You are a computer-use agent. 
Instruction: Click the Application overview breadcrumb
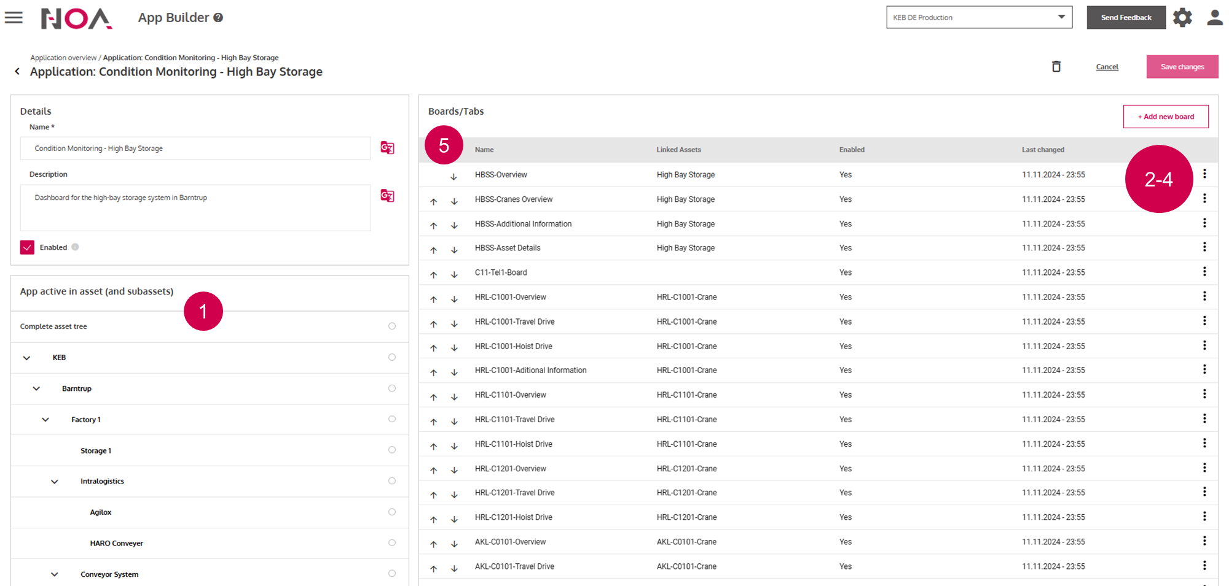63,58
